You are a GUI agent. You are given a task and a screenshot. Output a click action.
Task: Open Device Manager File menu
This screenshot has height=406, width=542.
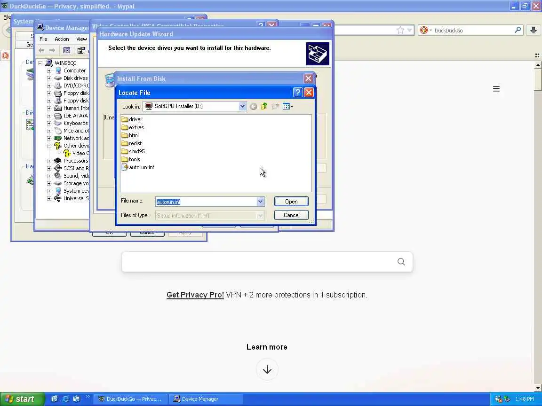click(43, 39)
